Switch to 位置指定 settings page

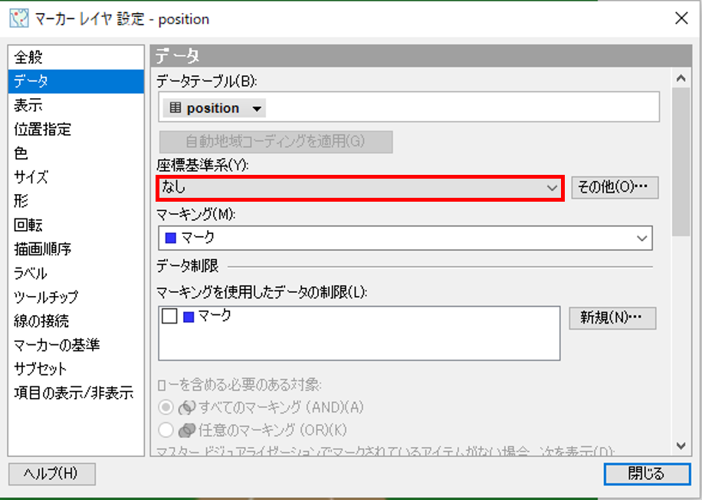[x=42, y=130]
